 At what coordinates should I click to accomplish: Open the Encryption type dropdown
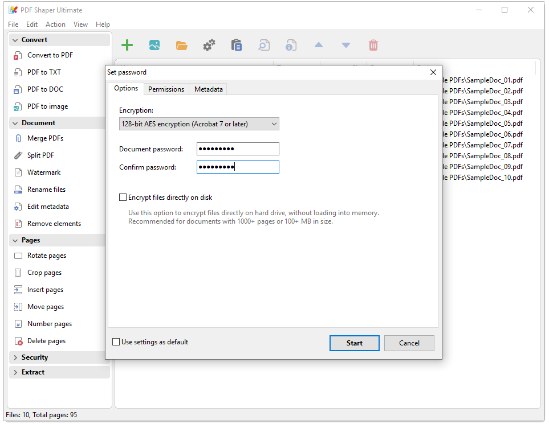click(199, 124)
